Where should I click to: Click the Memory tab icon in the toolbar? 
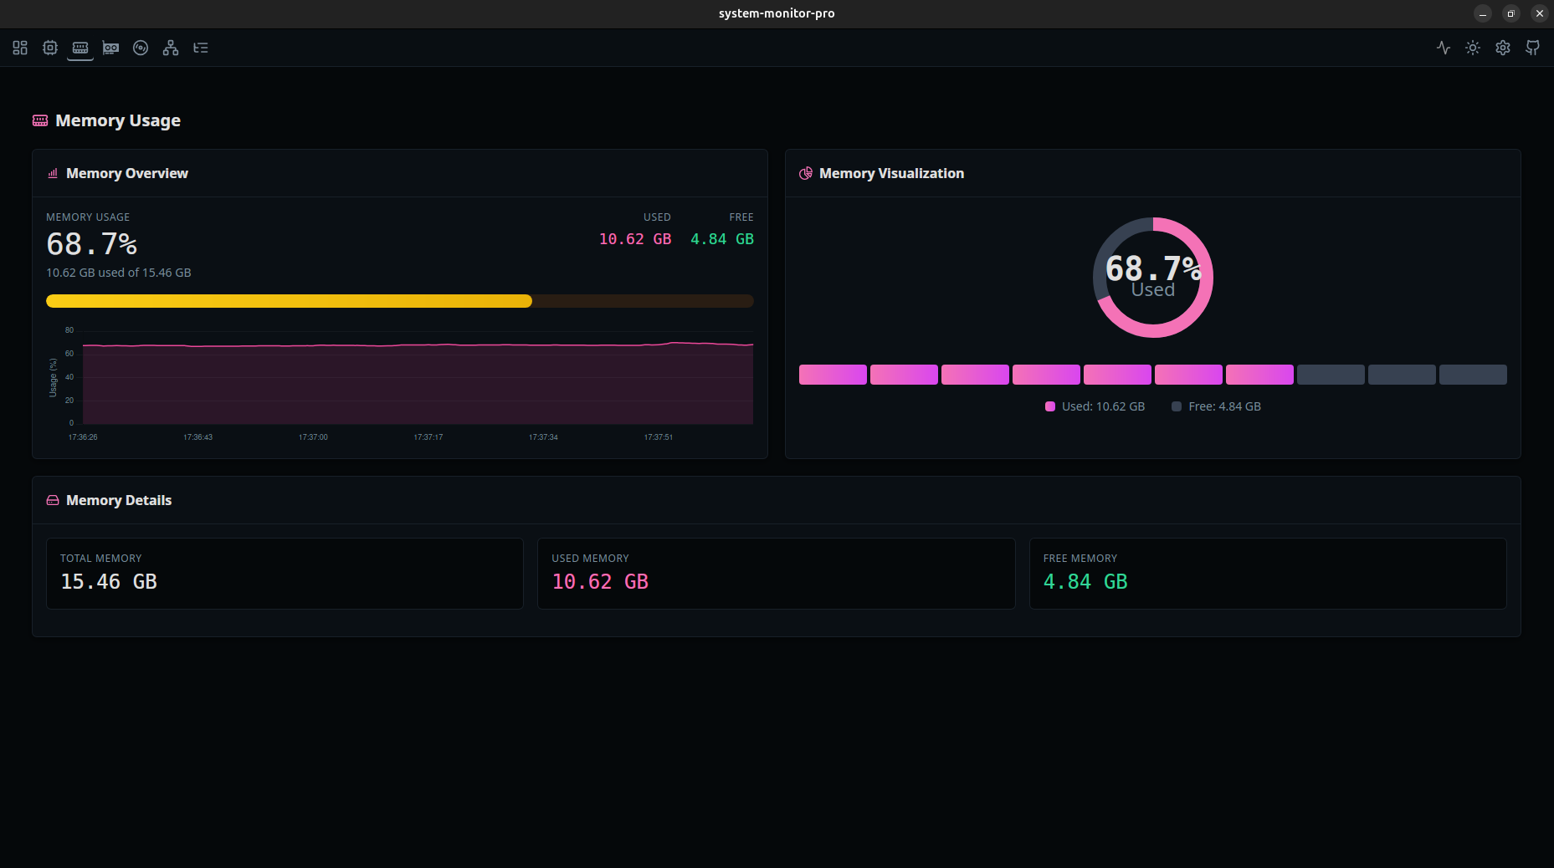click(80, 48)
